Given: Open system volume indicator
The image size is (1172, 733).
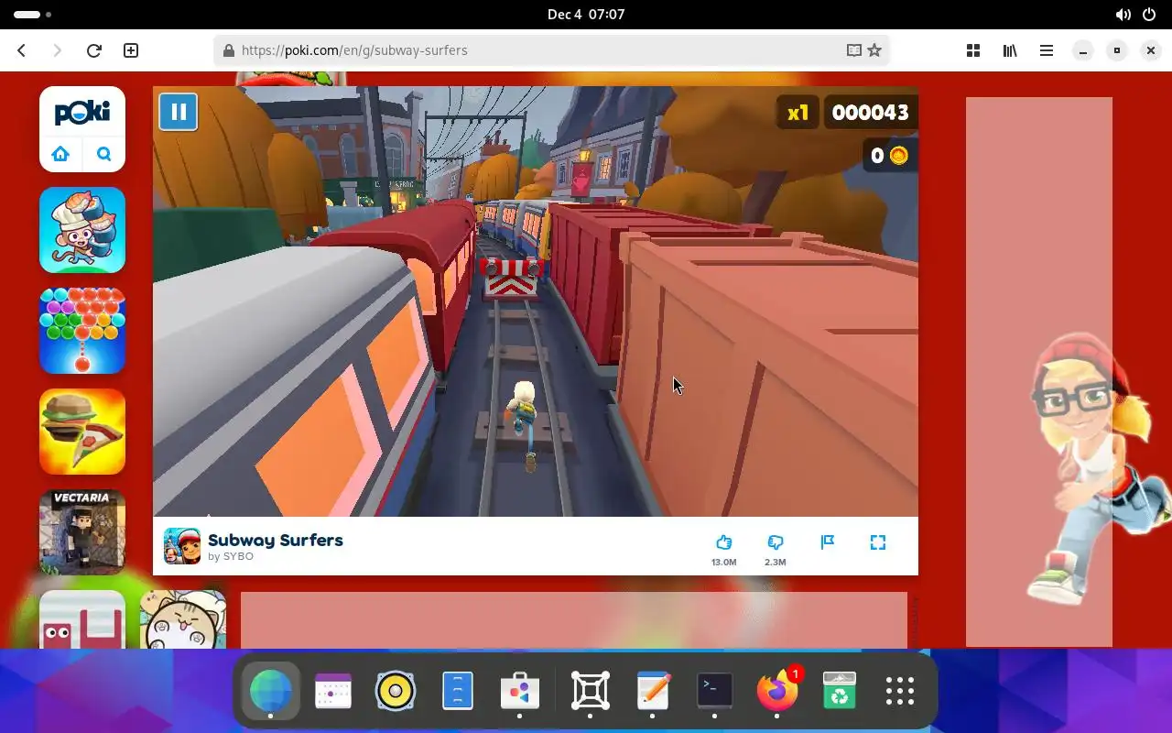Looking at the screenshot, I should pos(1123,15).
